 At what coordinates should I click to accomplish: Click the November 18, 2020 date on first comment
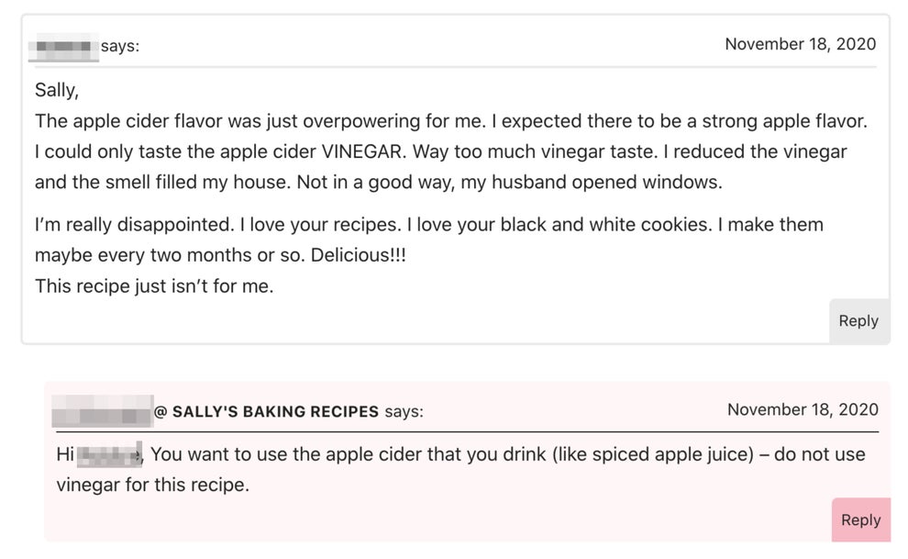pyautogui.click(x=801, y=43)
